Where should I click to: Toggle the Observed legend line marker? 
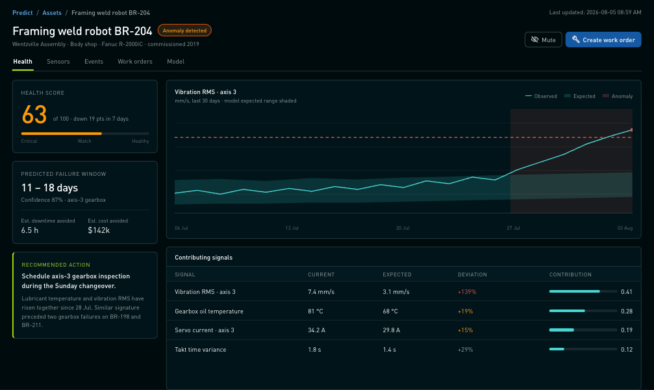528,96
